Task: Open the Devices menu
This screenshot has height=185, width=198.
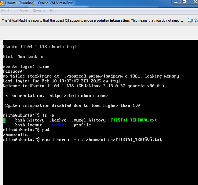Action: pyautogui.click(x=38, y=11)
